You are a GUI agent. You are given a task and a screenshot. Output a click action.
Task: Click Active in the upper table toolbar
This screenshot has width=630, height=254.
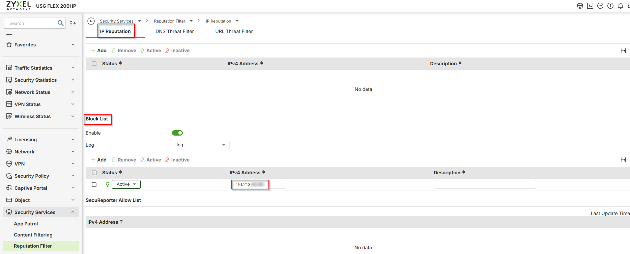pyautogui.click(x=151, y=51)
